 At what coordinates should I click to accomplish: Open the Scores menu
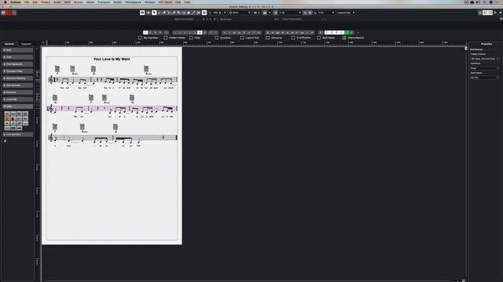[79, 2]
